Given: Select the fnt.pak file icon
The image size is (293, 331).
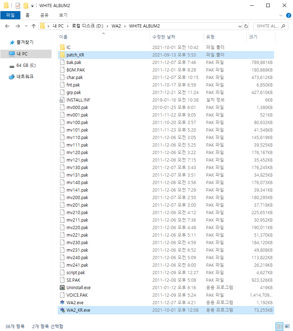Looking at the screenshot, I should 62,85.
